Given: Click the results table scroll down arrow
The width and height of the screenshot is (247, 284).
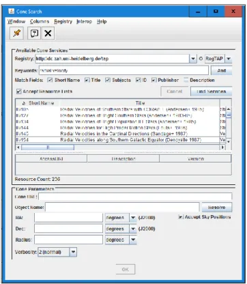Looking at the screenshot, I should click(x=229, y=141).
